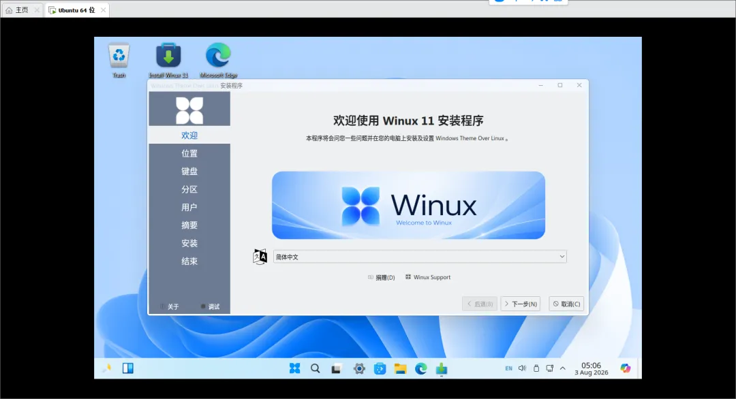Image resolution: width=736 pixels, height=399 pixels.
Task: Click the language translate icon
Action: (260, 257)
